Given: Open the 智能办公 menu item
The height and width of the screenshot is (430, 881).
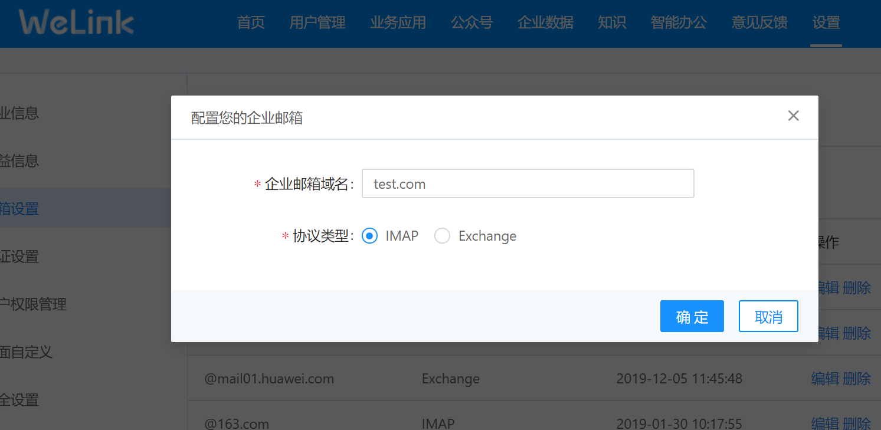Looking at the screenshot, I should point(679,23).
